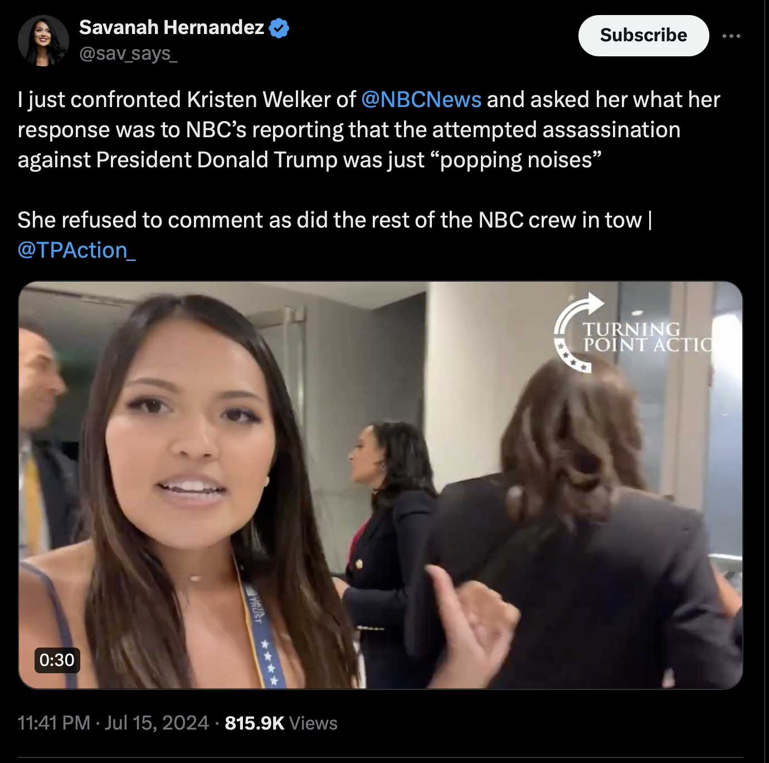Click the 815.9K view count

point(255,723)
